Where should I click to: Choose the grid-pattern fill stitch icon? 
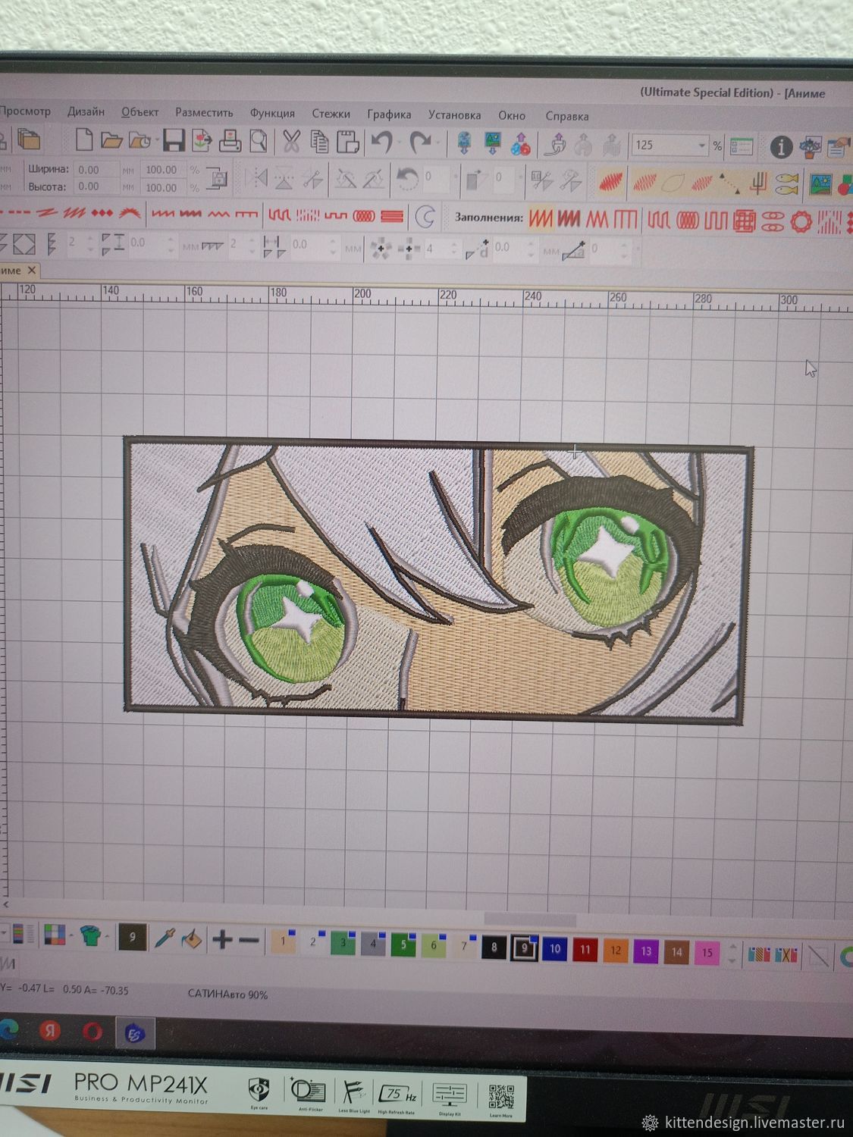745,221
